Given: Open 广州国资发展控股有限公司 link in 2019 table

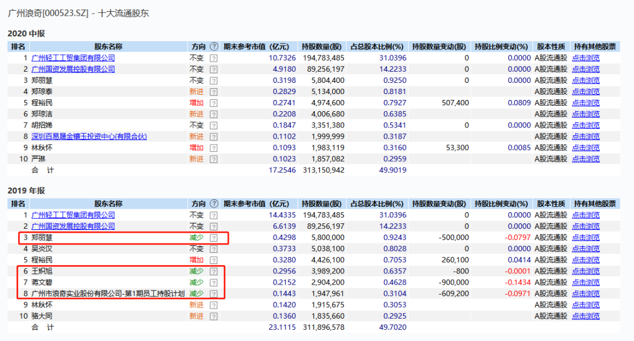Looking at the screenshot, I should tap(73, 226).
